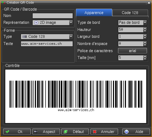
Task: Switch to the Code 128 tab
Action: (x=130, y=13)
